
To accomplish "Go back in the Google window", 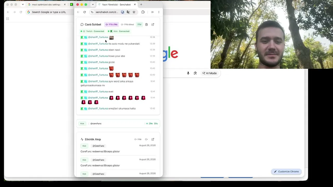I will point(8,12).
